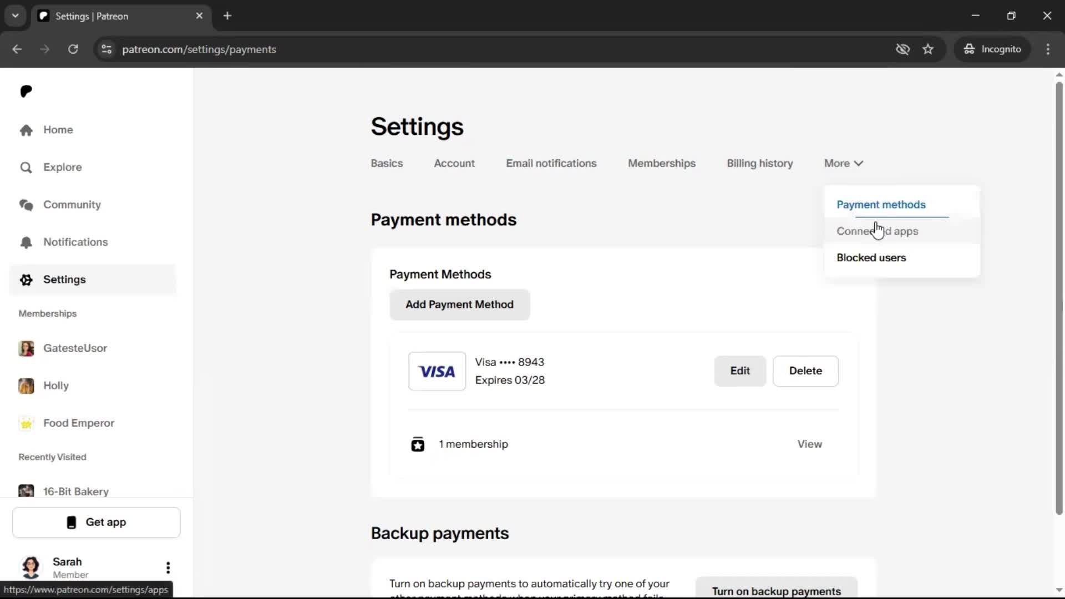Click Add Payment Method button

pyautogui.click(x=459, y=304)
